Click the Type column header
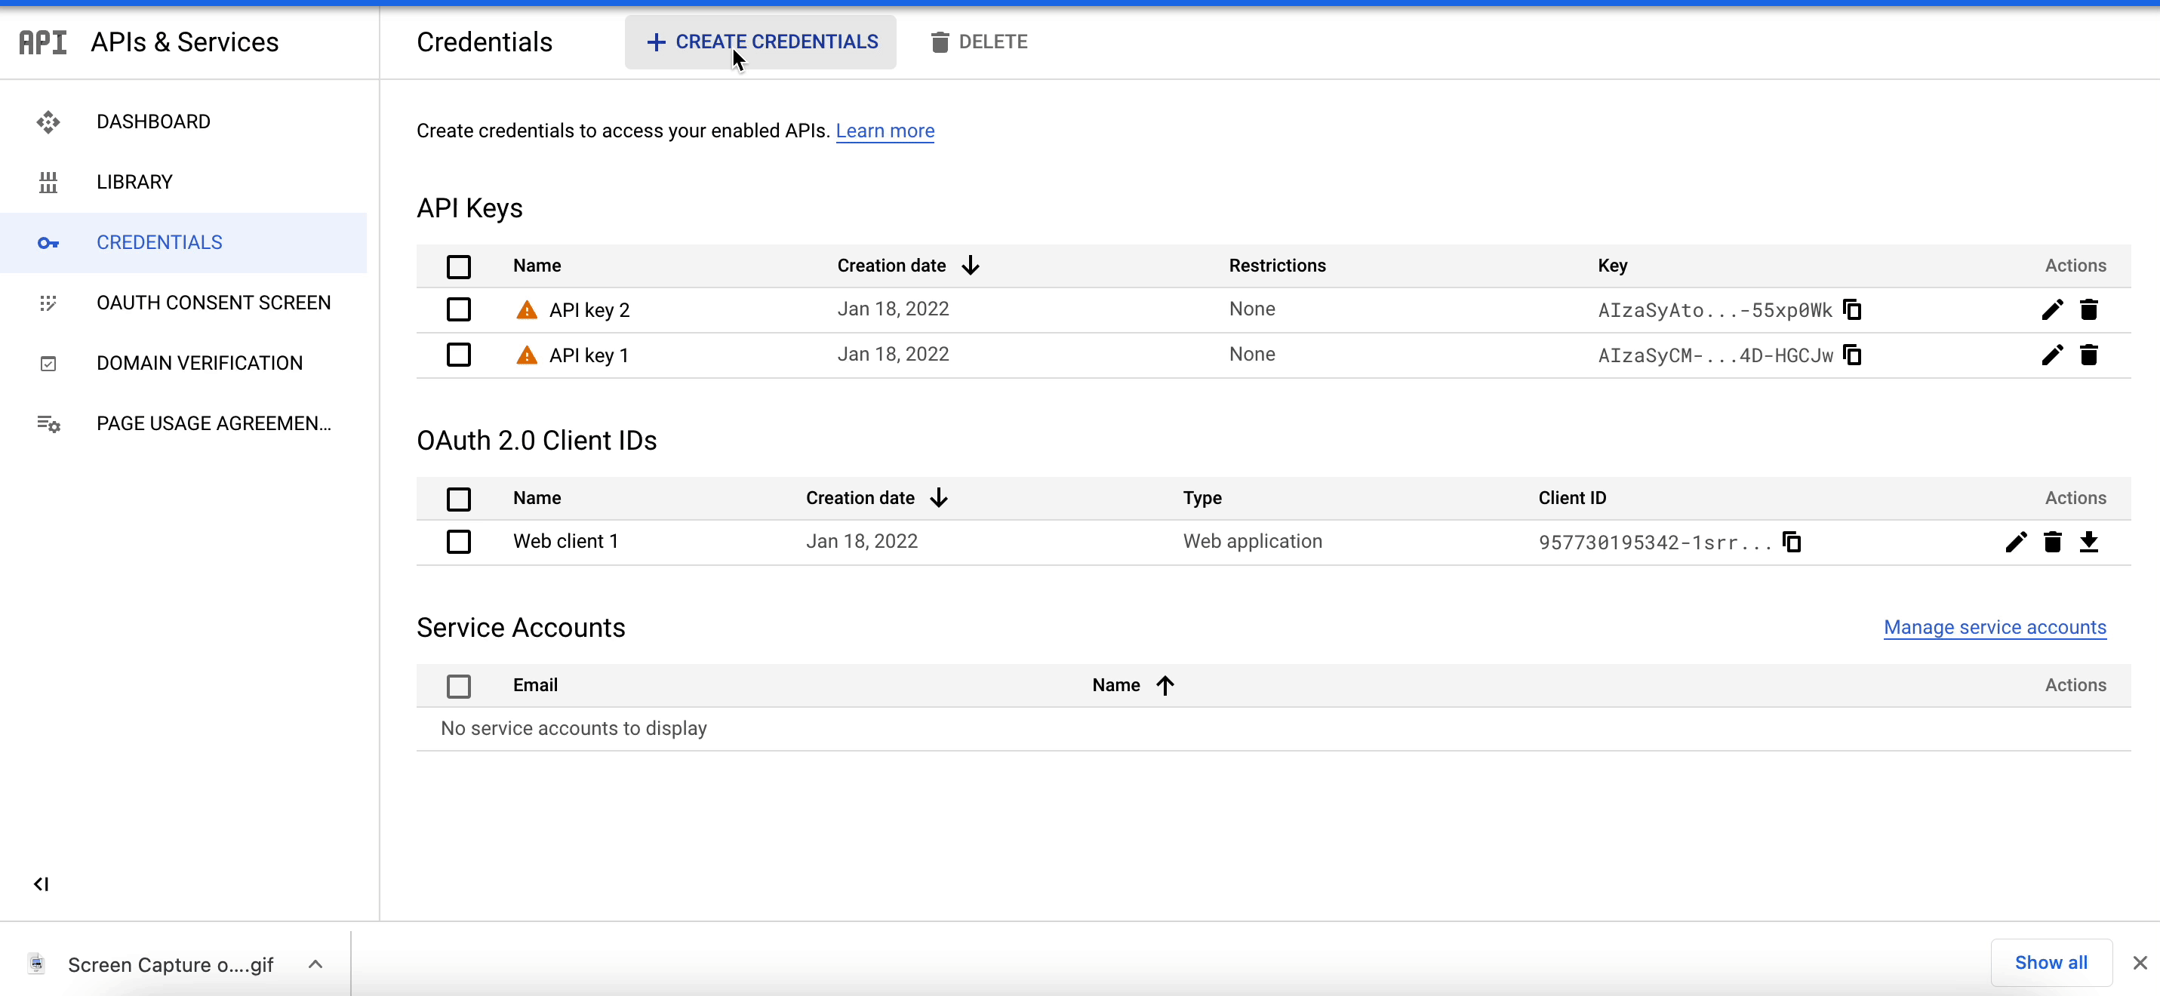The image size is (2160, 996). point(1202,498)
